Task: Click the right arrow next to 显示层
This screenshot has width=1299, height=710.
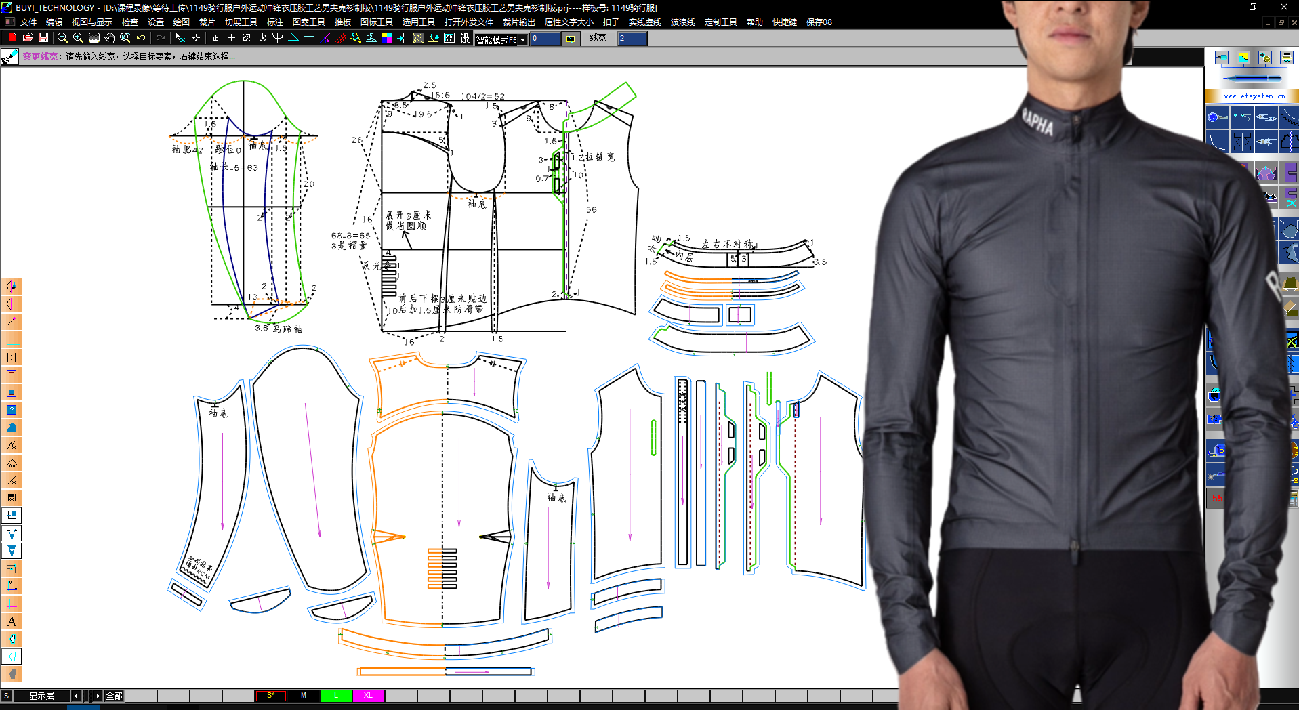Action: click(98, 696)
